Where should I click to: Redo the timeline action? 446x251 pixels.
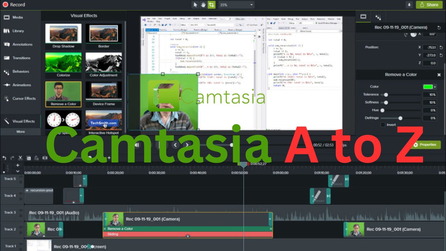[x=12, y=158]
